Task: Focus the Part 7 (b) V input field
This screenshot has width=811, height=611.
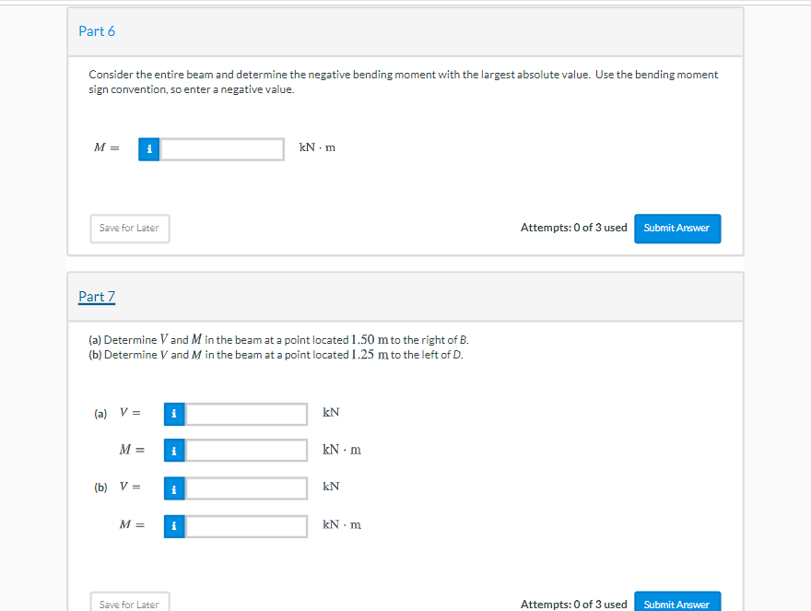Action: click(246, 489)
